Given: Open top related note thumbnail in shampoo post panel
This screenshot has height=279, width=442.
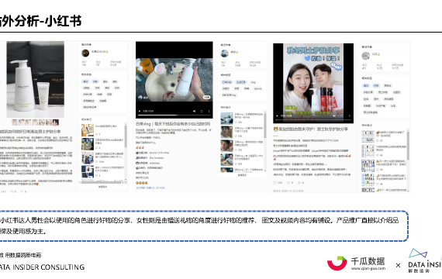Looking at the screenshot, I should coord(88,130).
